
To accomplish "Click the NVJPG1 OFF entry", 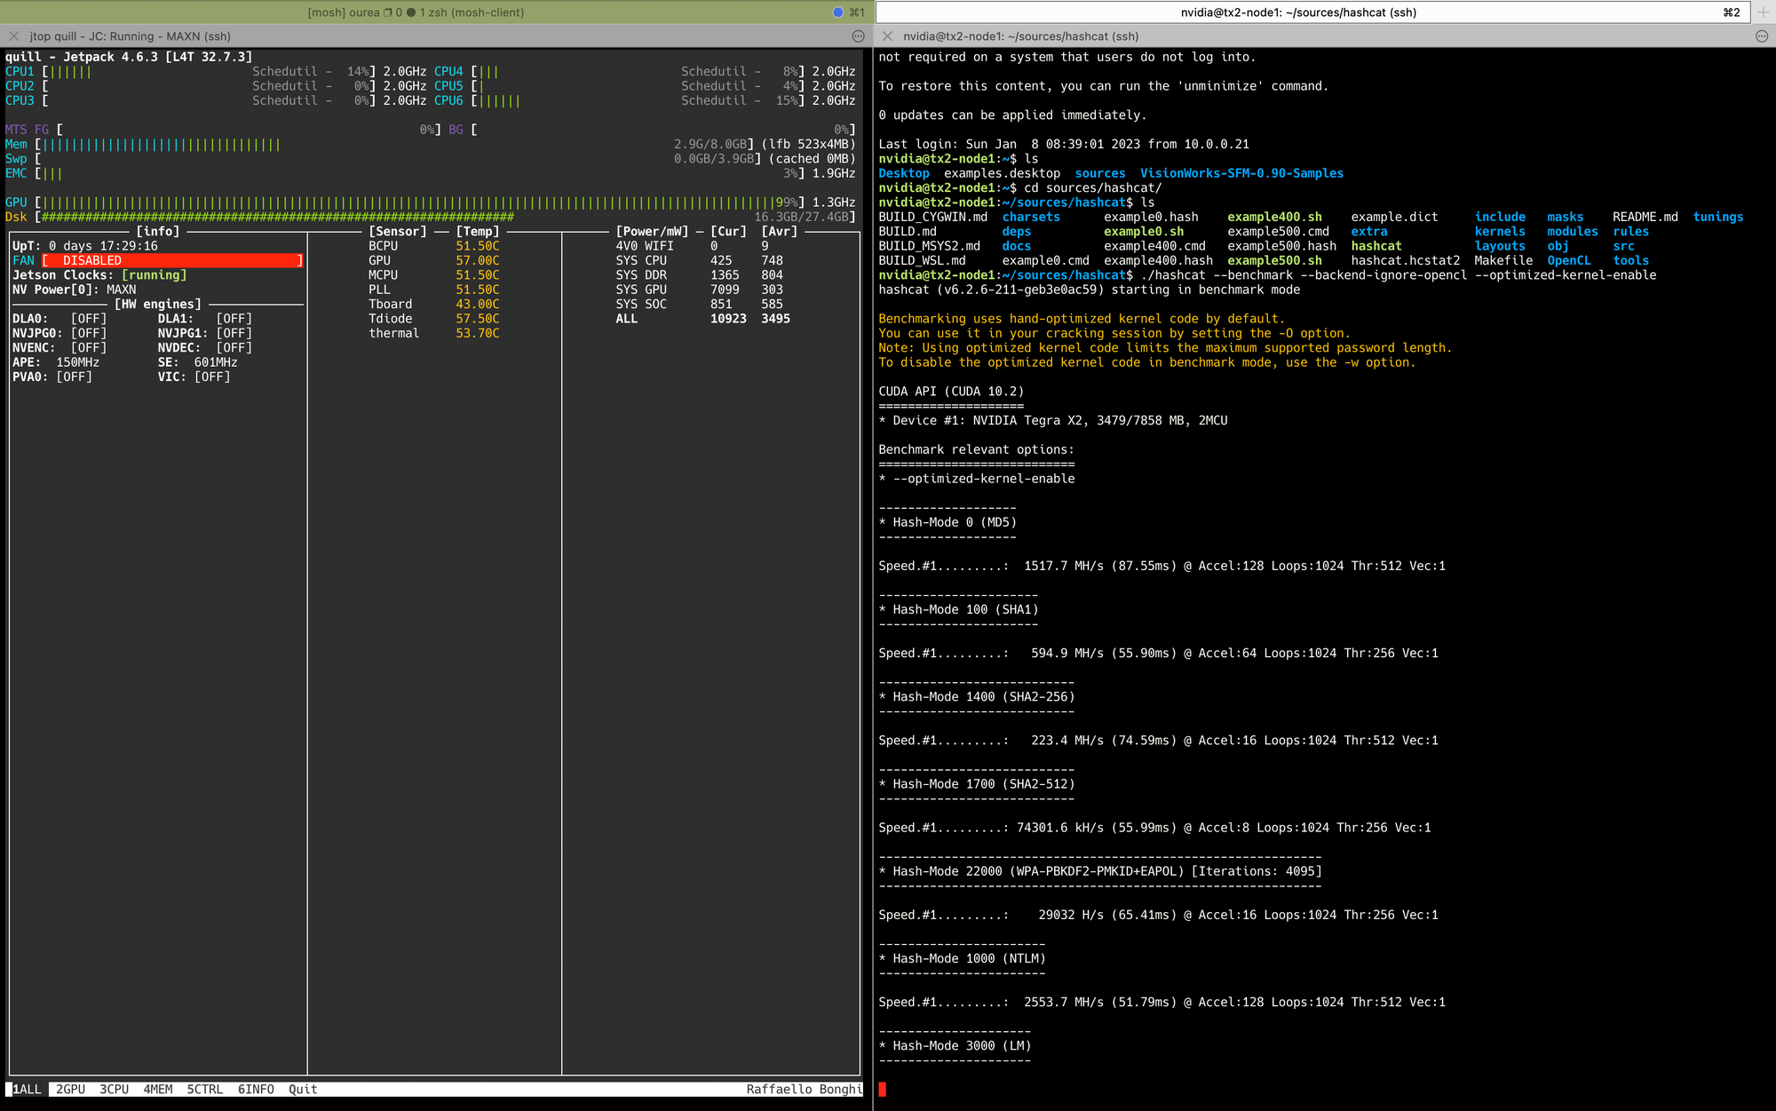I will pyautogui.click(x=205, y=333).
